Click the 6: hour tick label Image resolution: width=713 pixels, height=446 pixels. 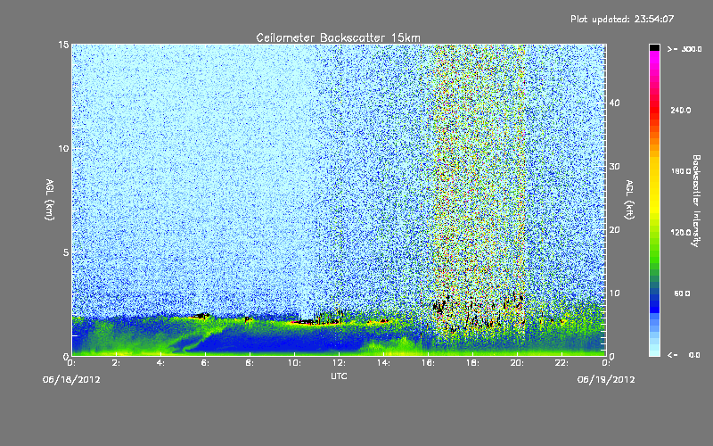coord(205,363)
